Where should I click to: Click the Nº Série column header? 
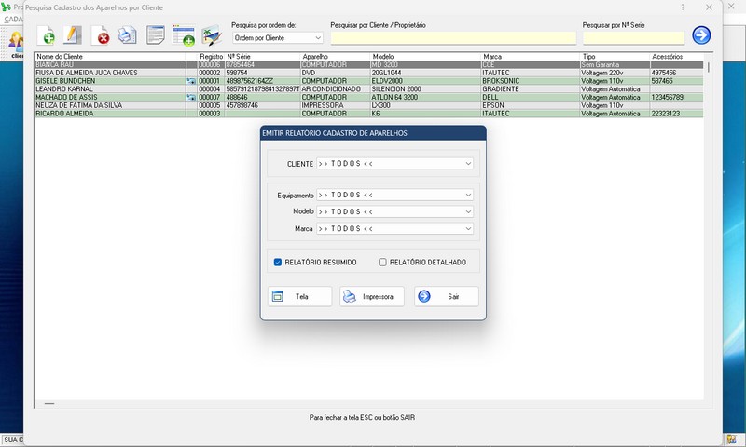(263, 57)
